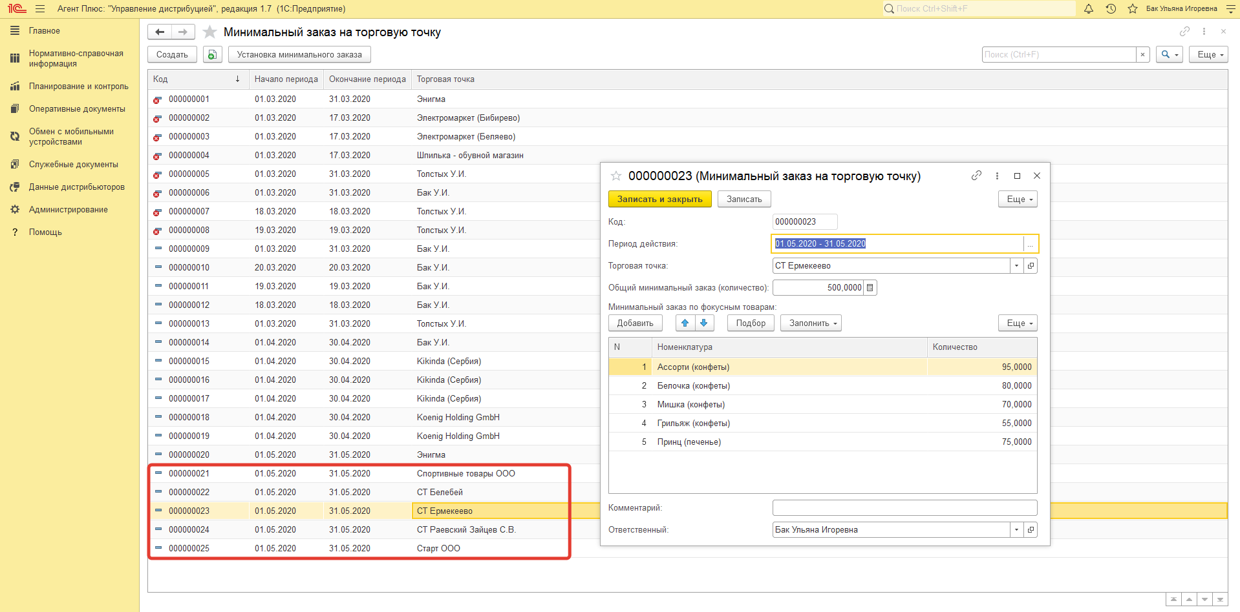Click Номенклатура column header in dialog
The width and height of the screenshot is (1240, 612).
[789, 347]
